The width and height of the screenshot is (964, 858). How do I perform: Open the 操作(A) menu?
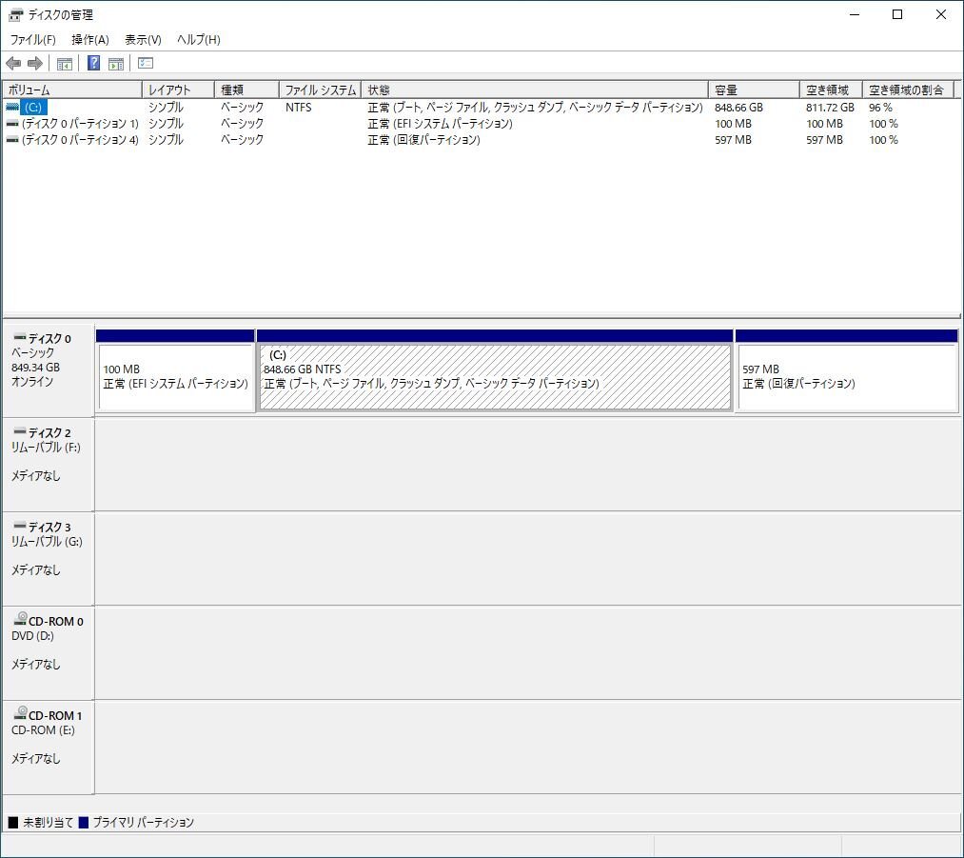89,40
